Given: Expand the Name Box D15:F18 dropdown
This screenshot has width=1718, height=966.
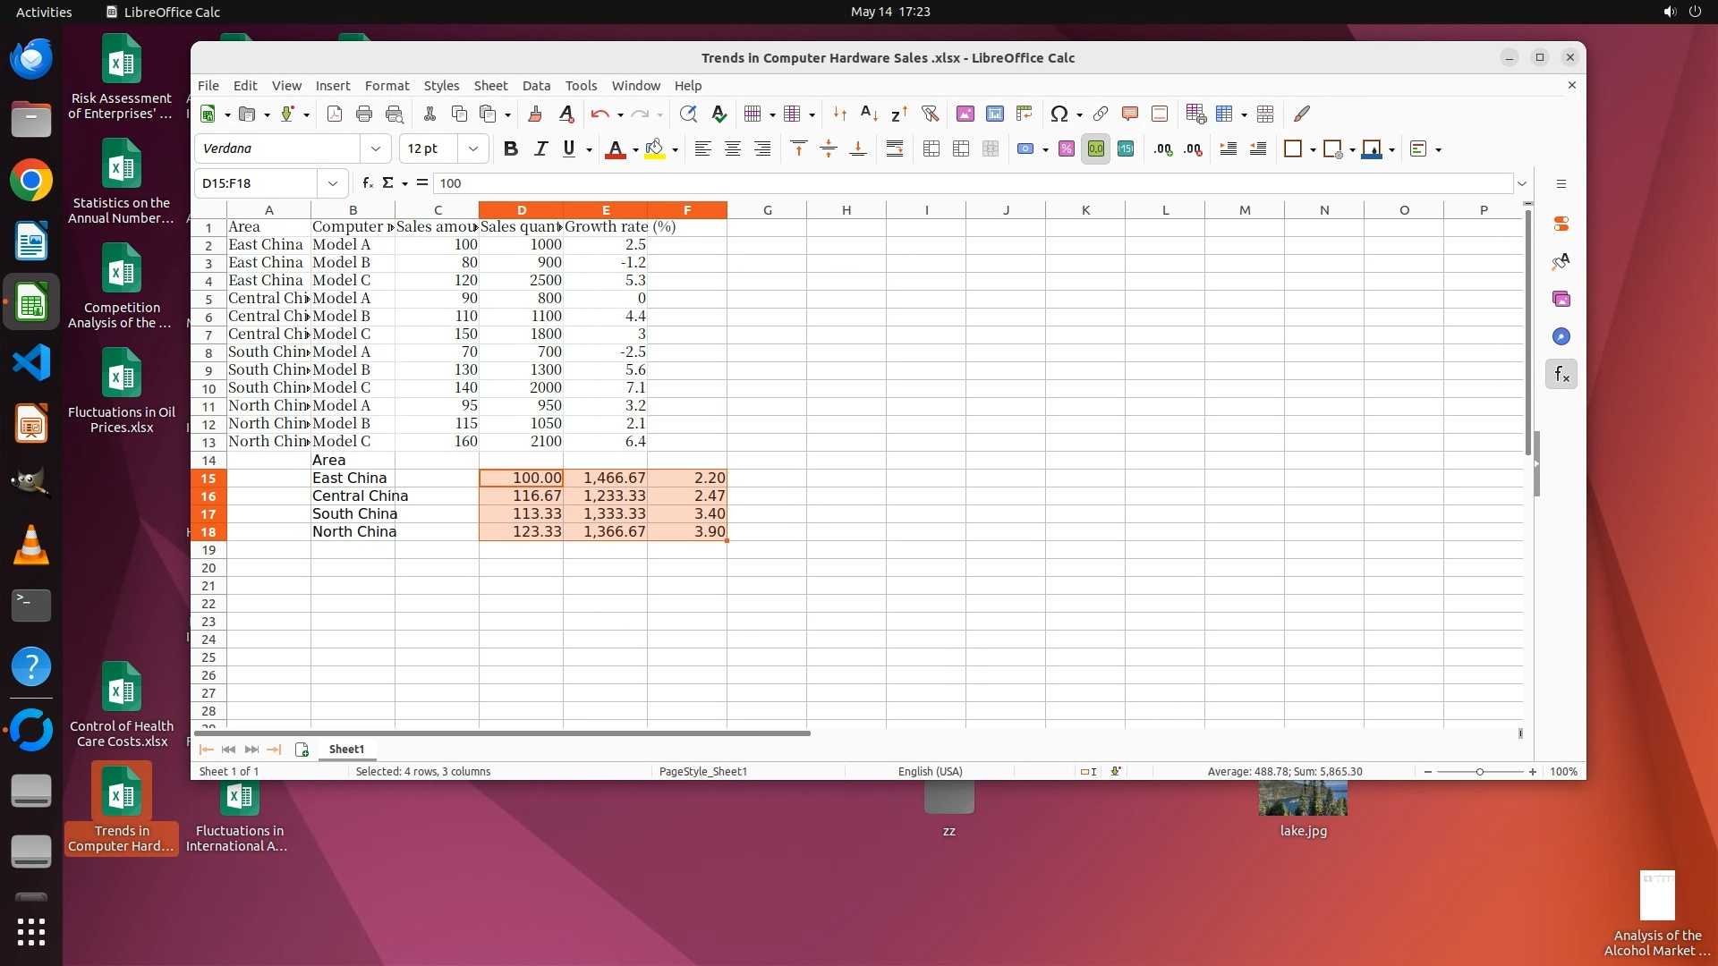Looking at the screenshot, I should [x=333, y=183].
